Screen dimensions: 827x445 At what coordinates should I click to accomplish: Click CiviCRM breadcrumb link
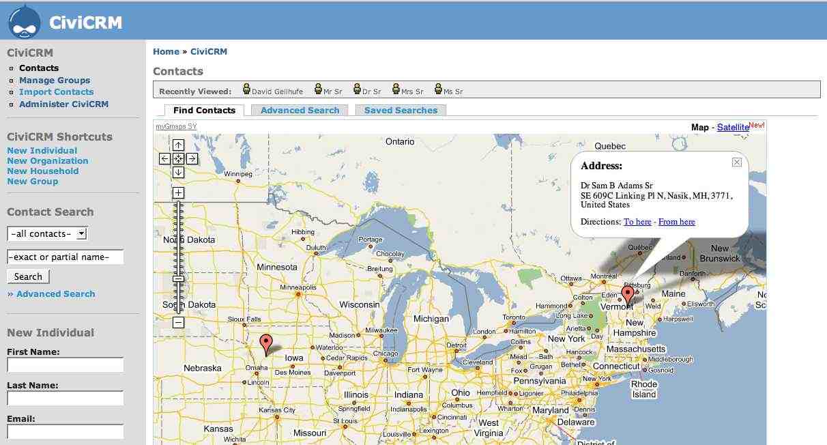pyautogui.click(x=209, y=52)
